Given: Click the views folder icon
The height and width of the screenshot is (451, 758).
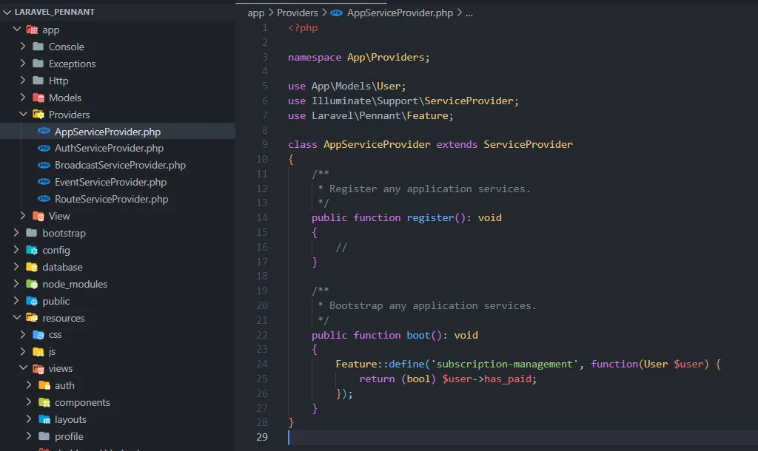Looking at the screenshot, I should pos(38,368).
